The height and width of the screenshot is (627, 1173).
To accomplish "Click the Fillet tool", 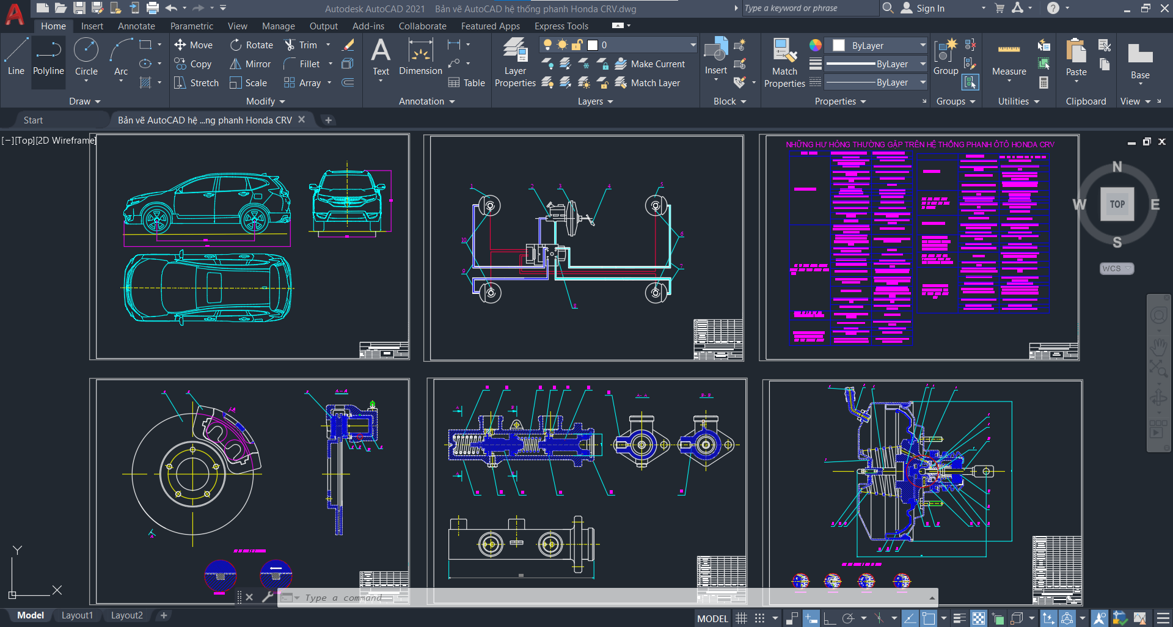I will click(302, 64).
